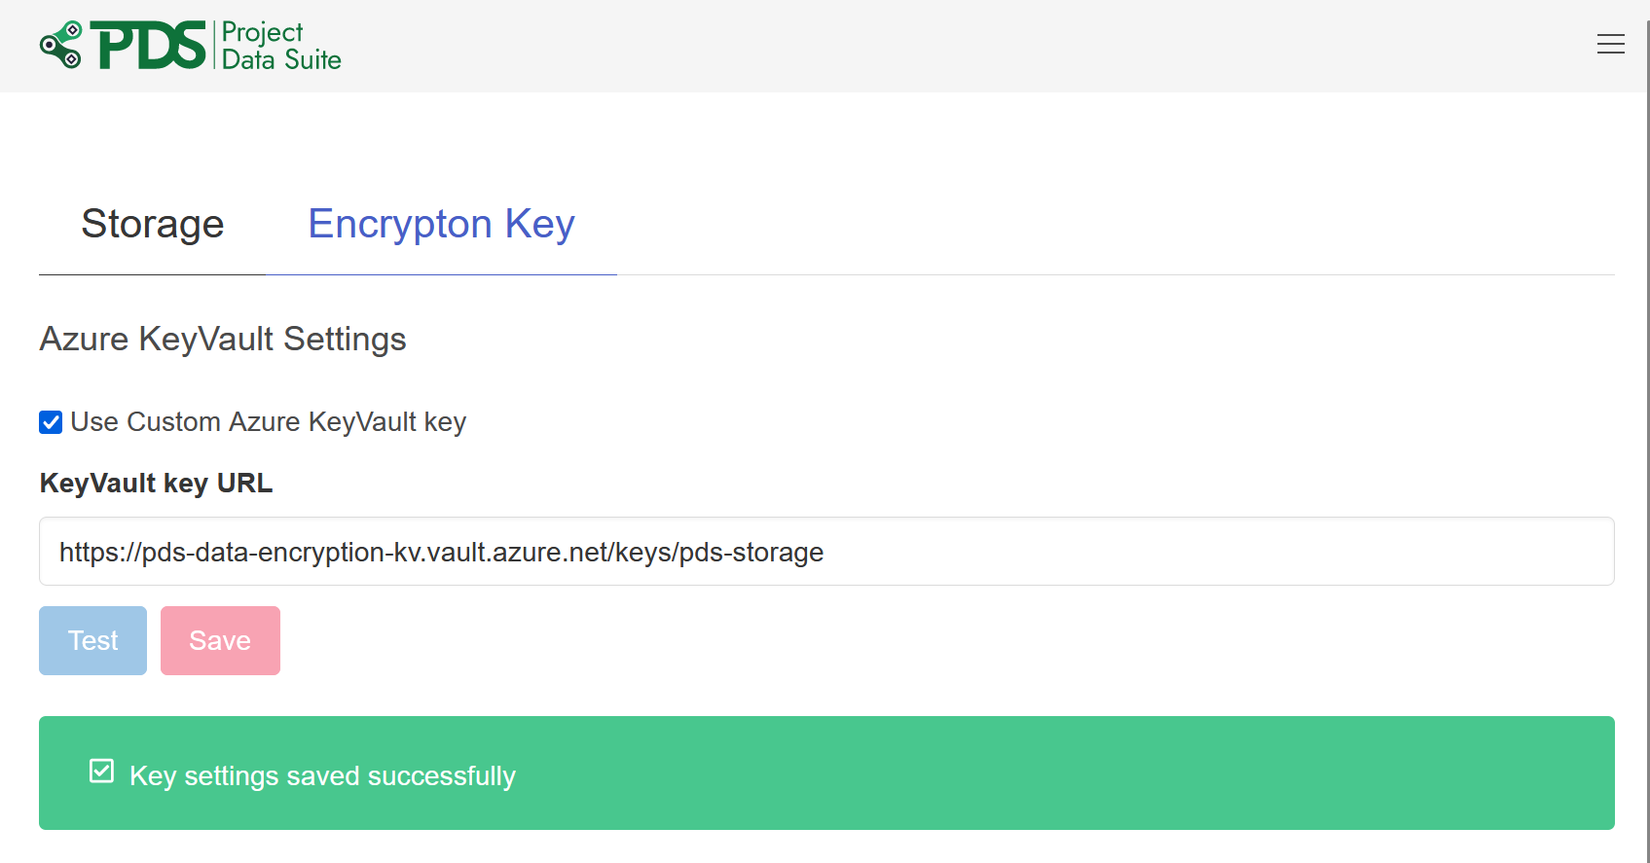Enable the Use Custom Azure KeyVault key setting

coord(50,421)
